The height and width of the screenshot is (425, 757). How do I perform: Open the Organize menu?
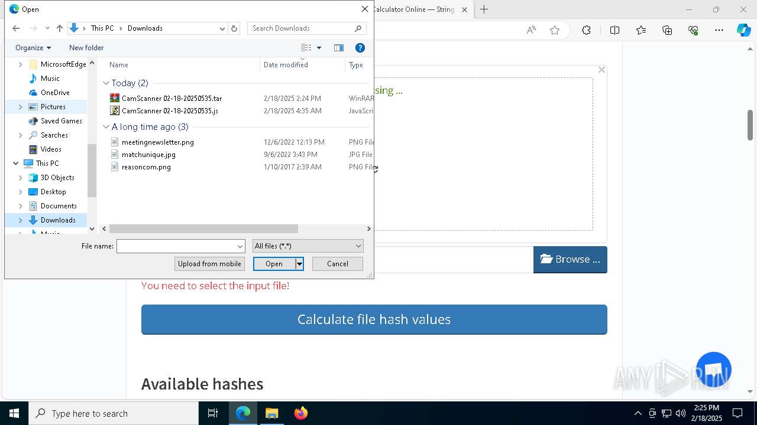(33, 48)
